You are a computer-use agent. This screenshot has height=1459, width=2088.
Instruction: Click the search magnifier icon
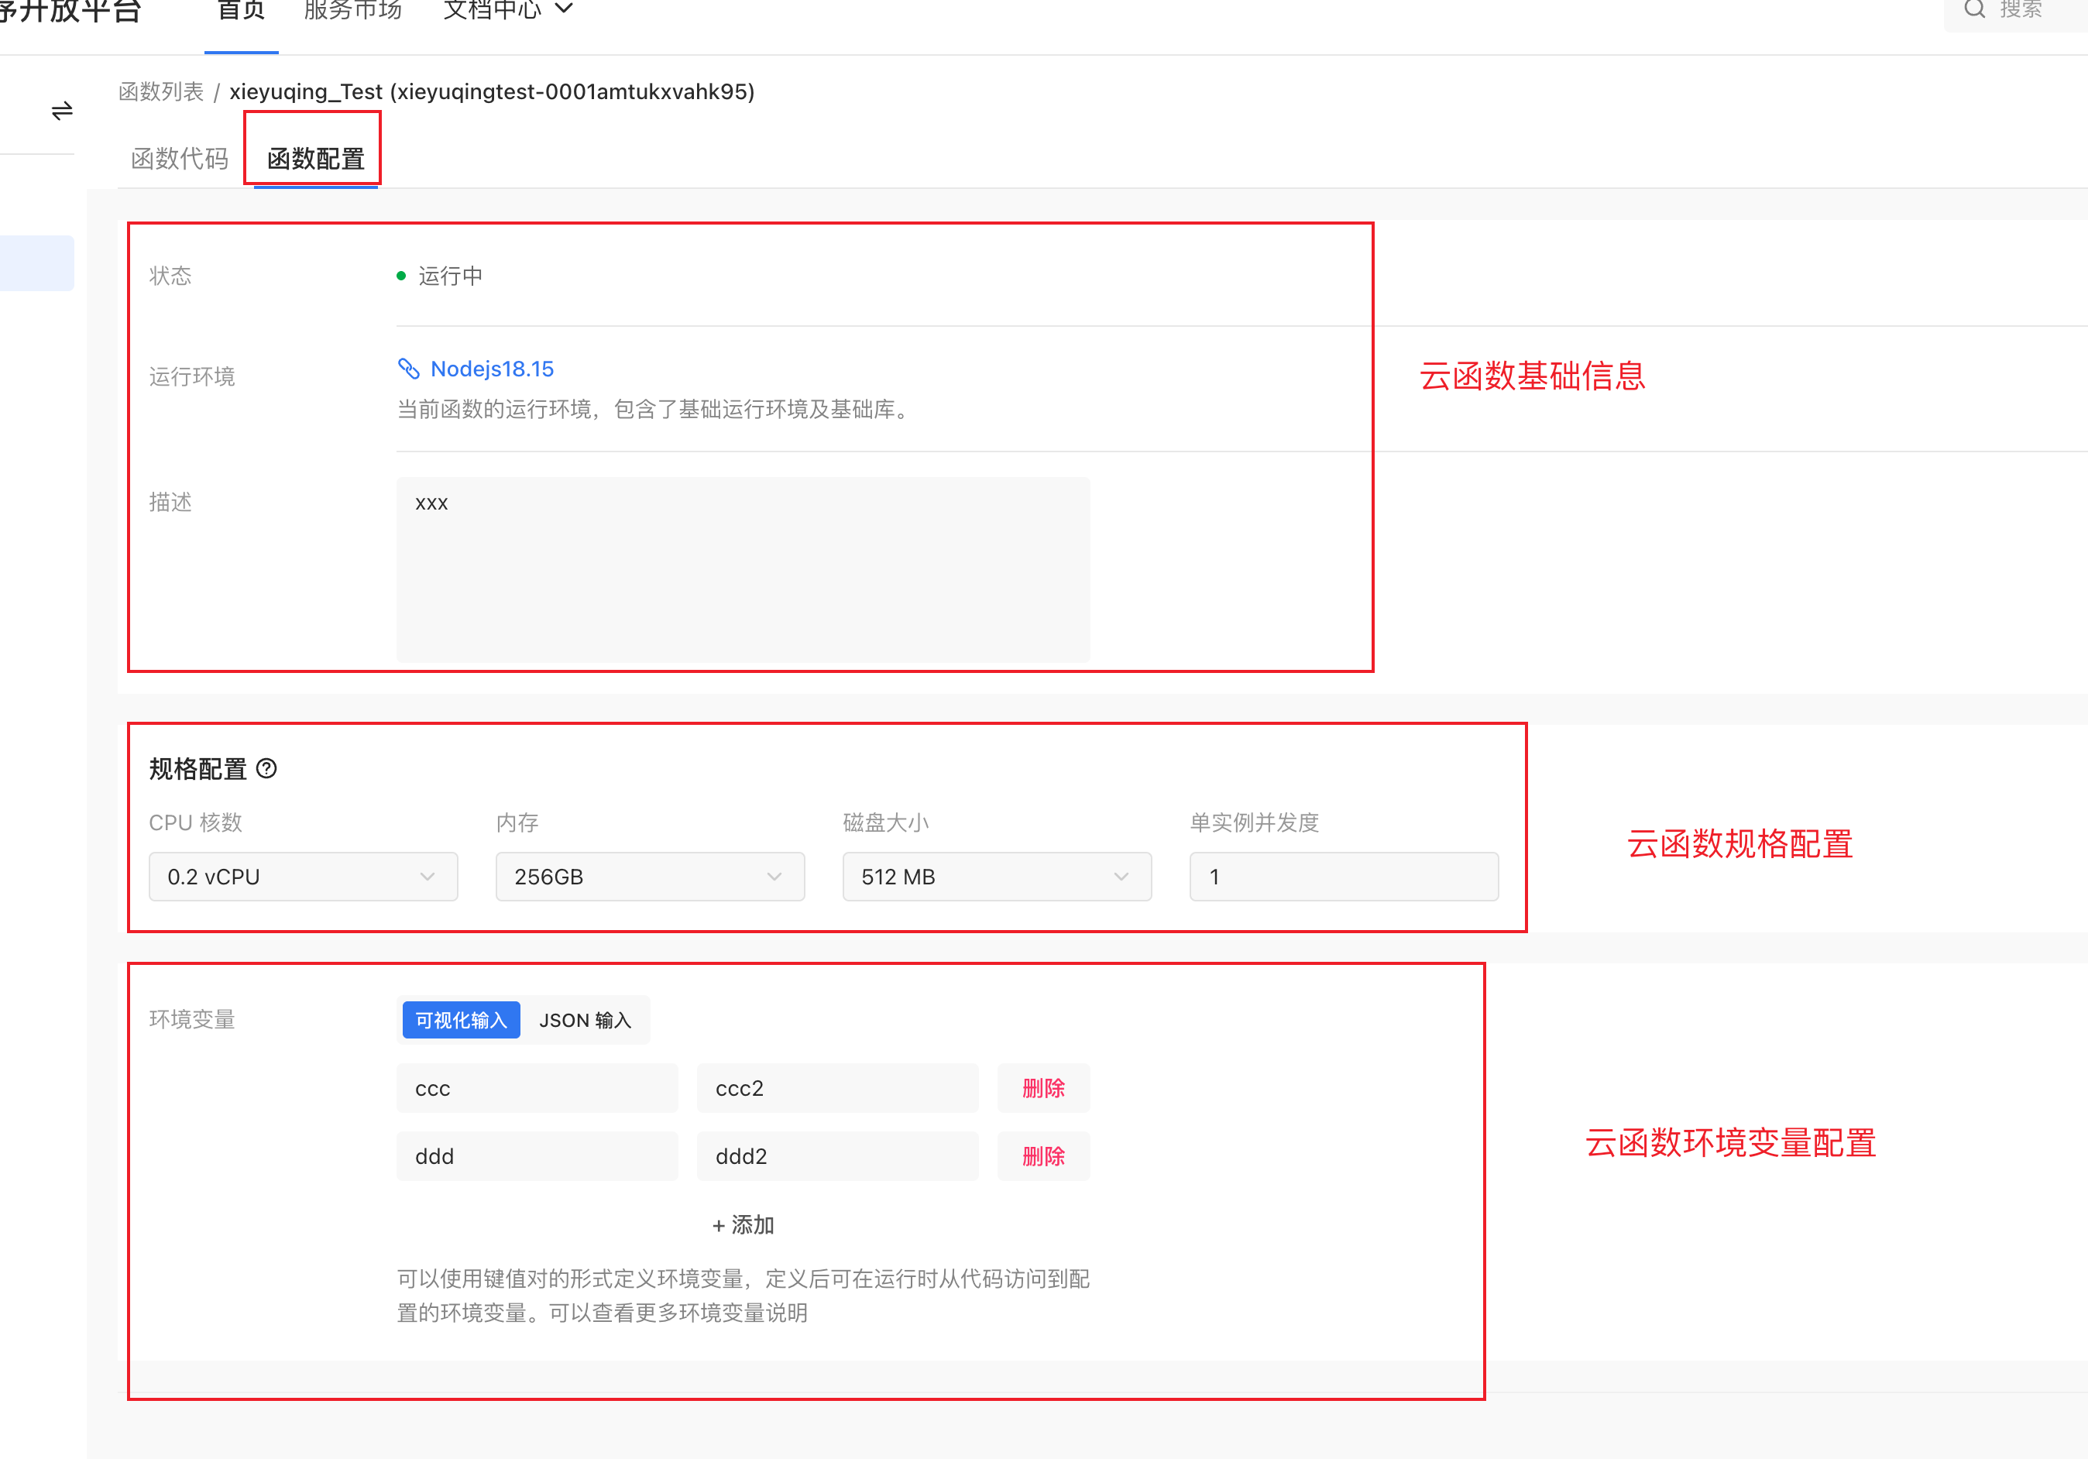[x=1973, y=9]
